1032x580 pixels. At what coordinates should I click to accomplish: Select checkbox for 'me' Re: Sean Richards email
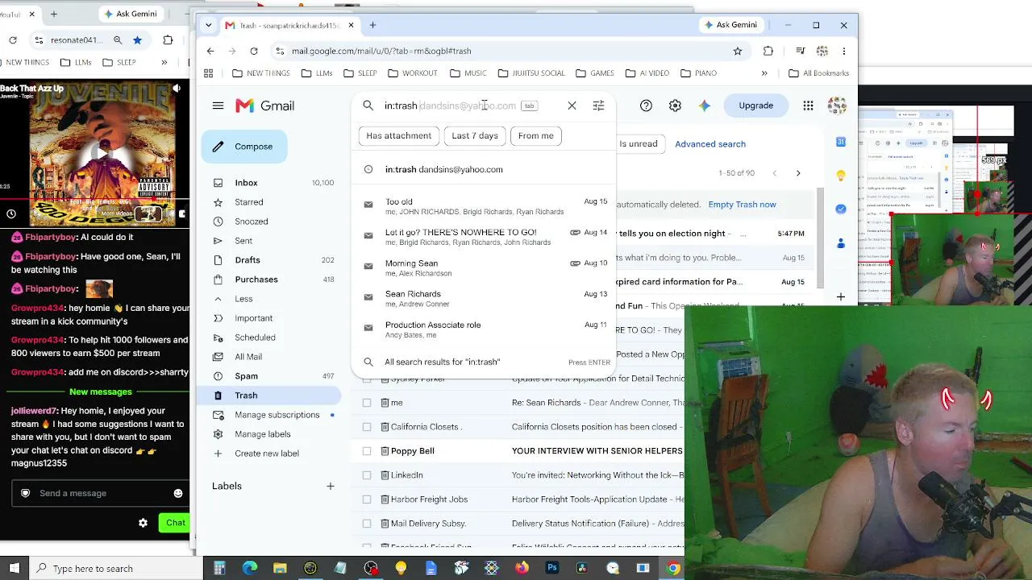coord(367,403)
